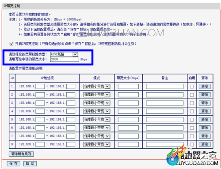Open the ADSL线路 line type dropdown

[64, 54]
